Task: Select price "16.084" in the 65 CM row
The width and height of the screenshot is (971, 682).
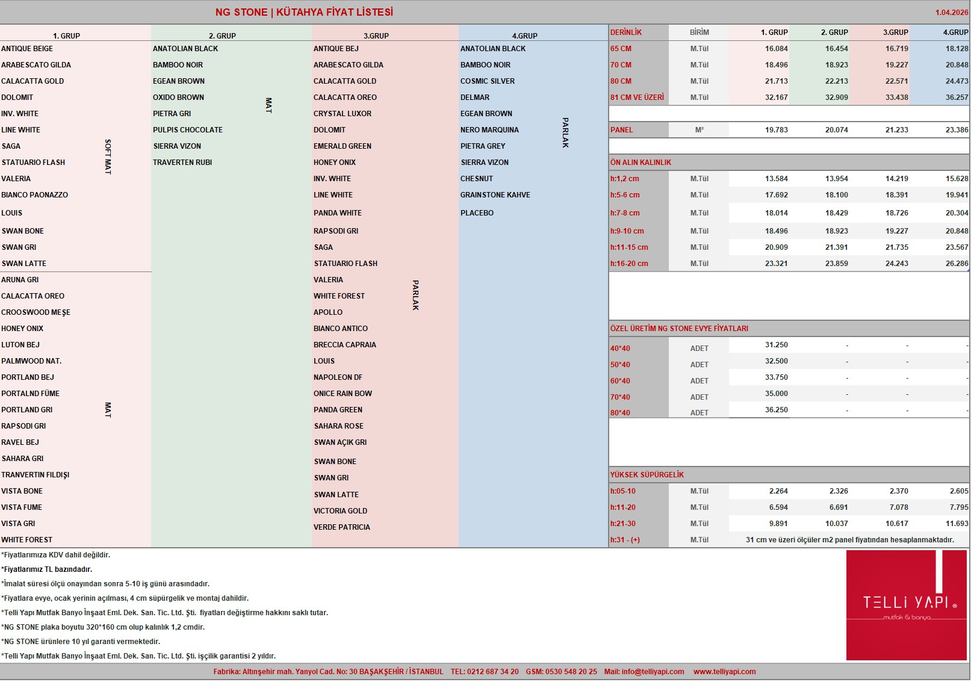Action: [777, 49]
